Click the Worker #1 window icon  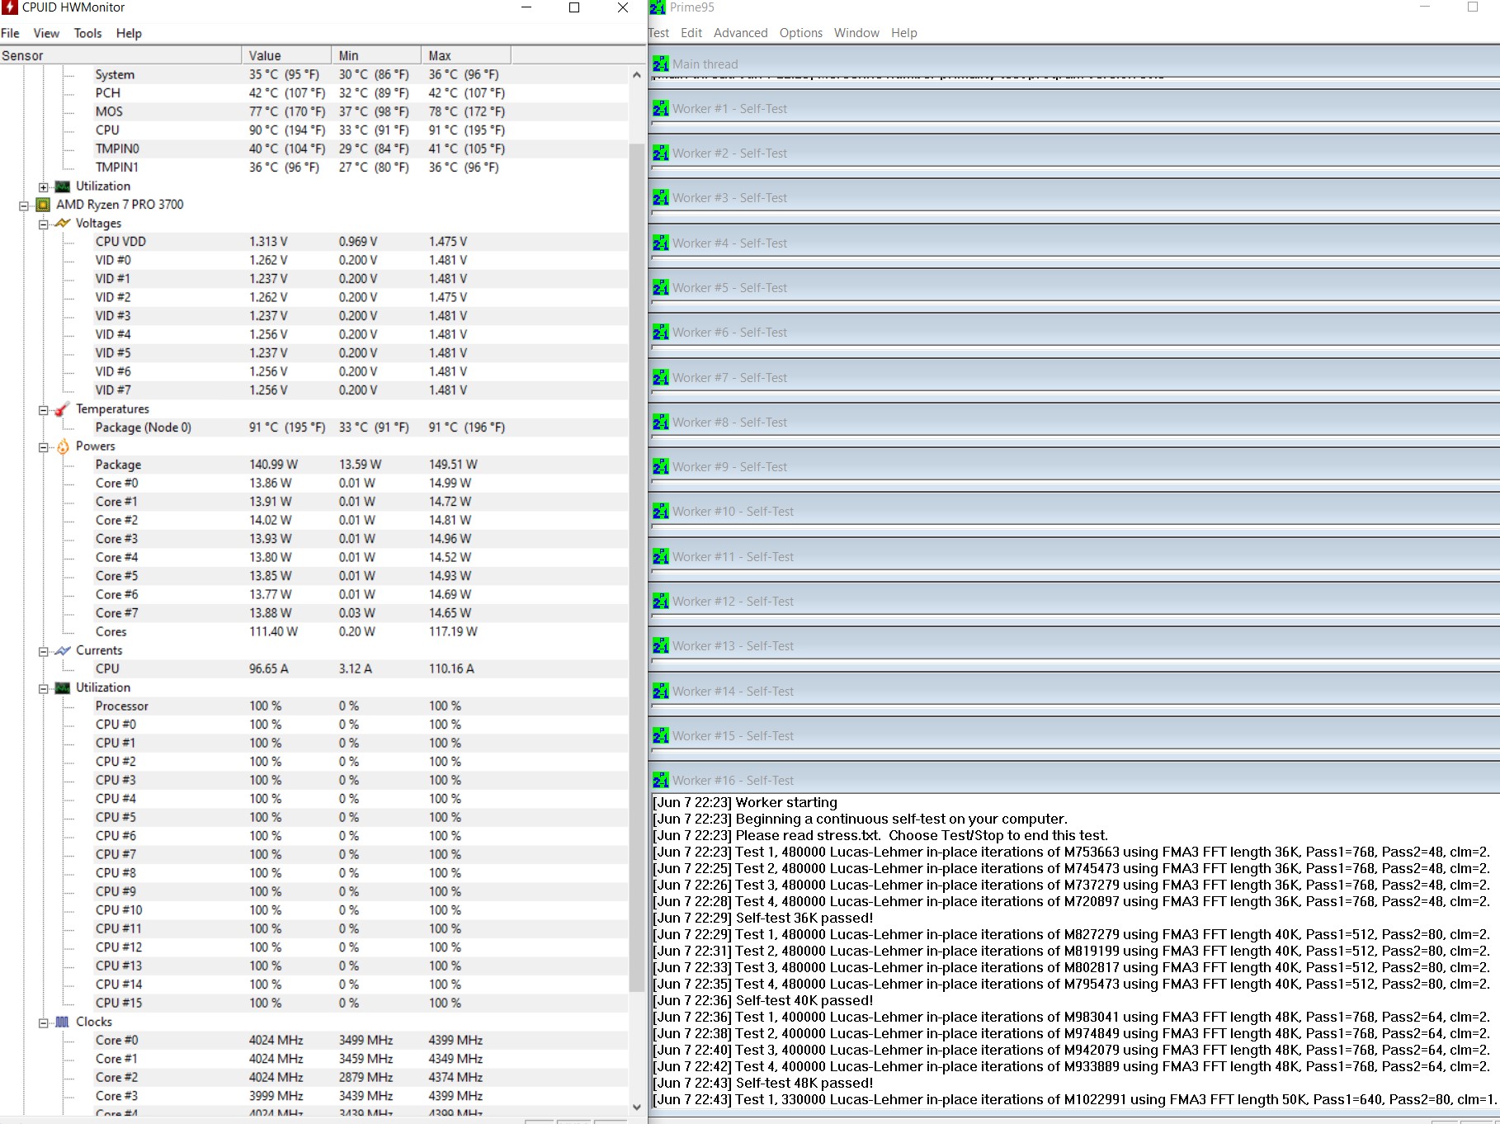661,108
